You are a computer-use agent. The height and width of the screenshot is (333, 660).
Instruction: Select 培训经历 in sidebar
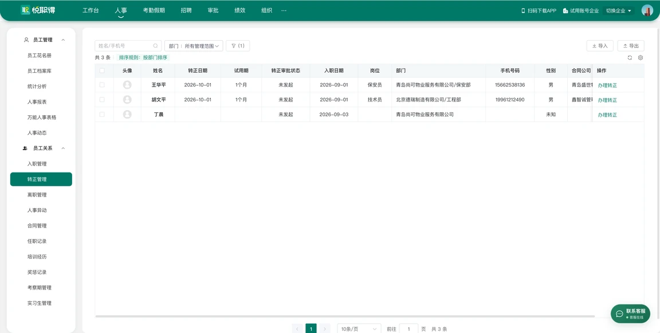[41, 256]
